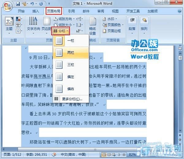This screenshot has height=159, width=184.
Task: Switch to print layout view
Action: (x=104, y=155)
